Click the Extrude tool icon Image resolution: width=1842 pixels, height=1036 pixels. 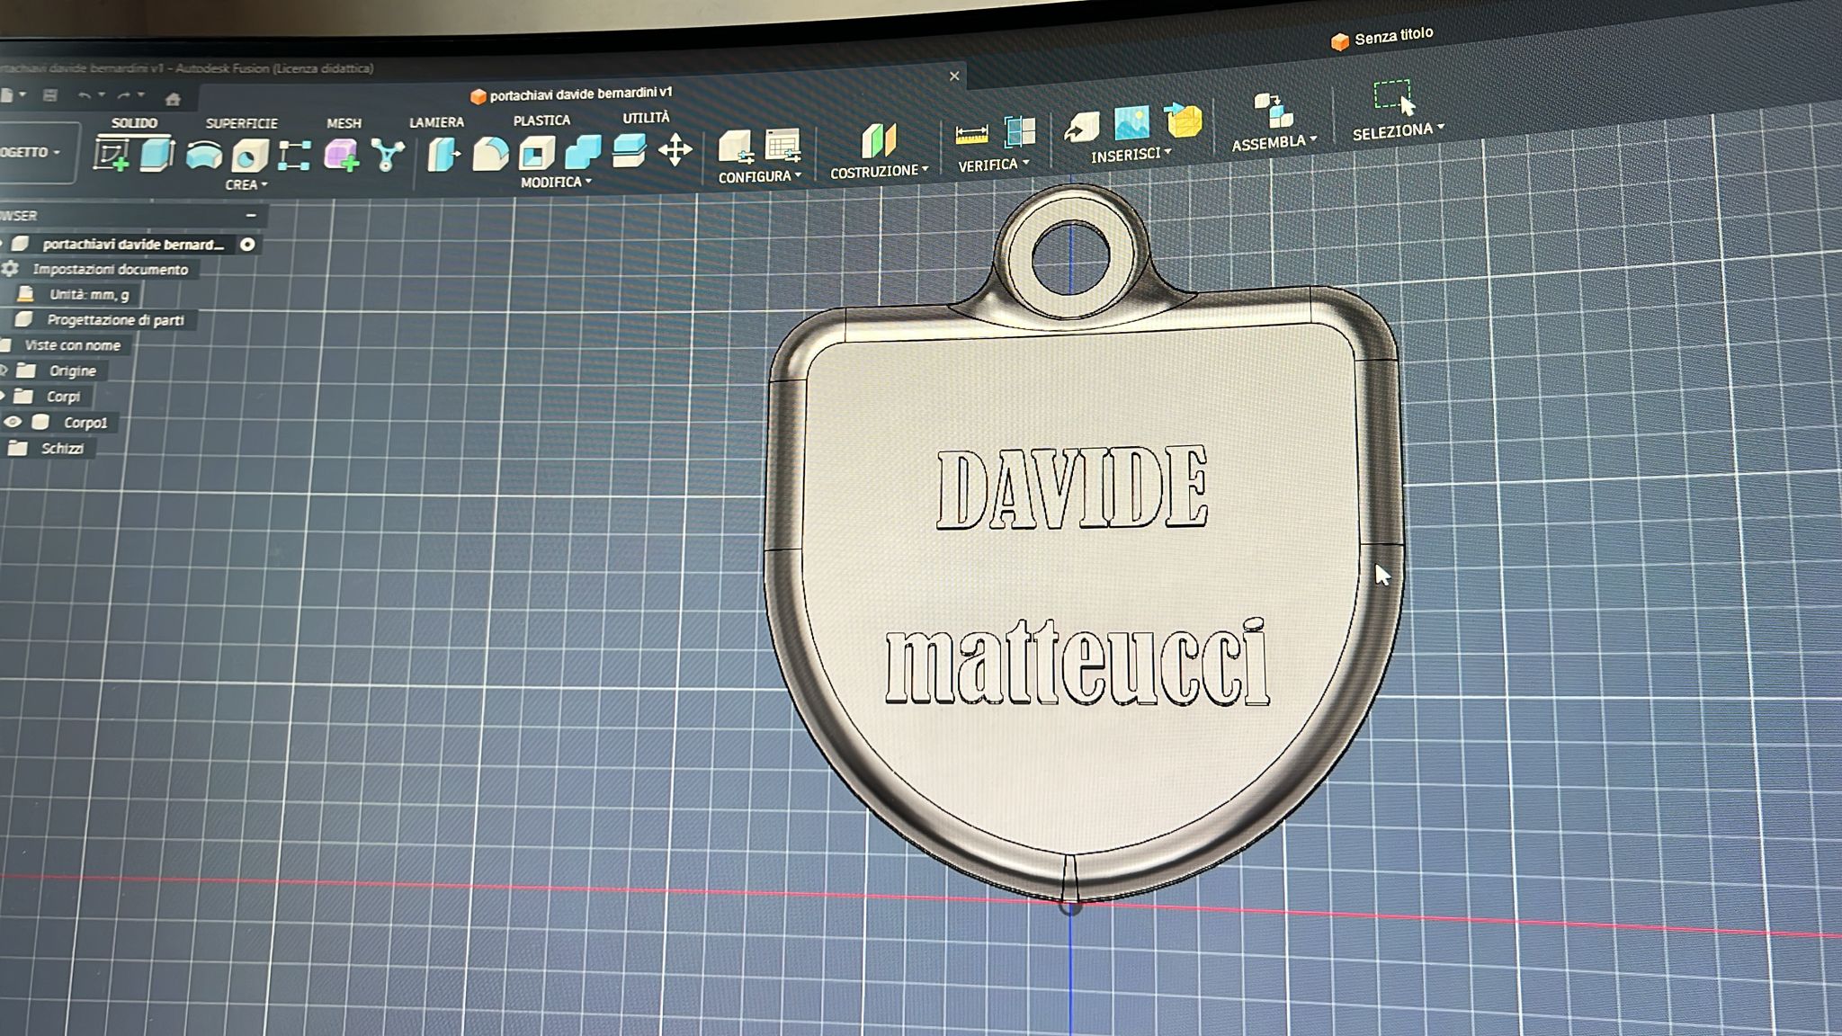pos(156,155)
